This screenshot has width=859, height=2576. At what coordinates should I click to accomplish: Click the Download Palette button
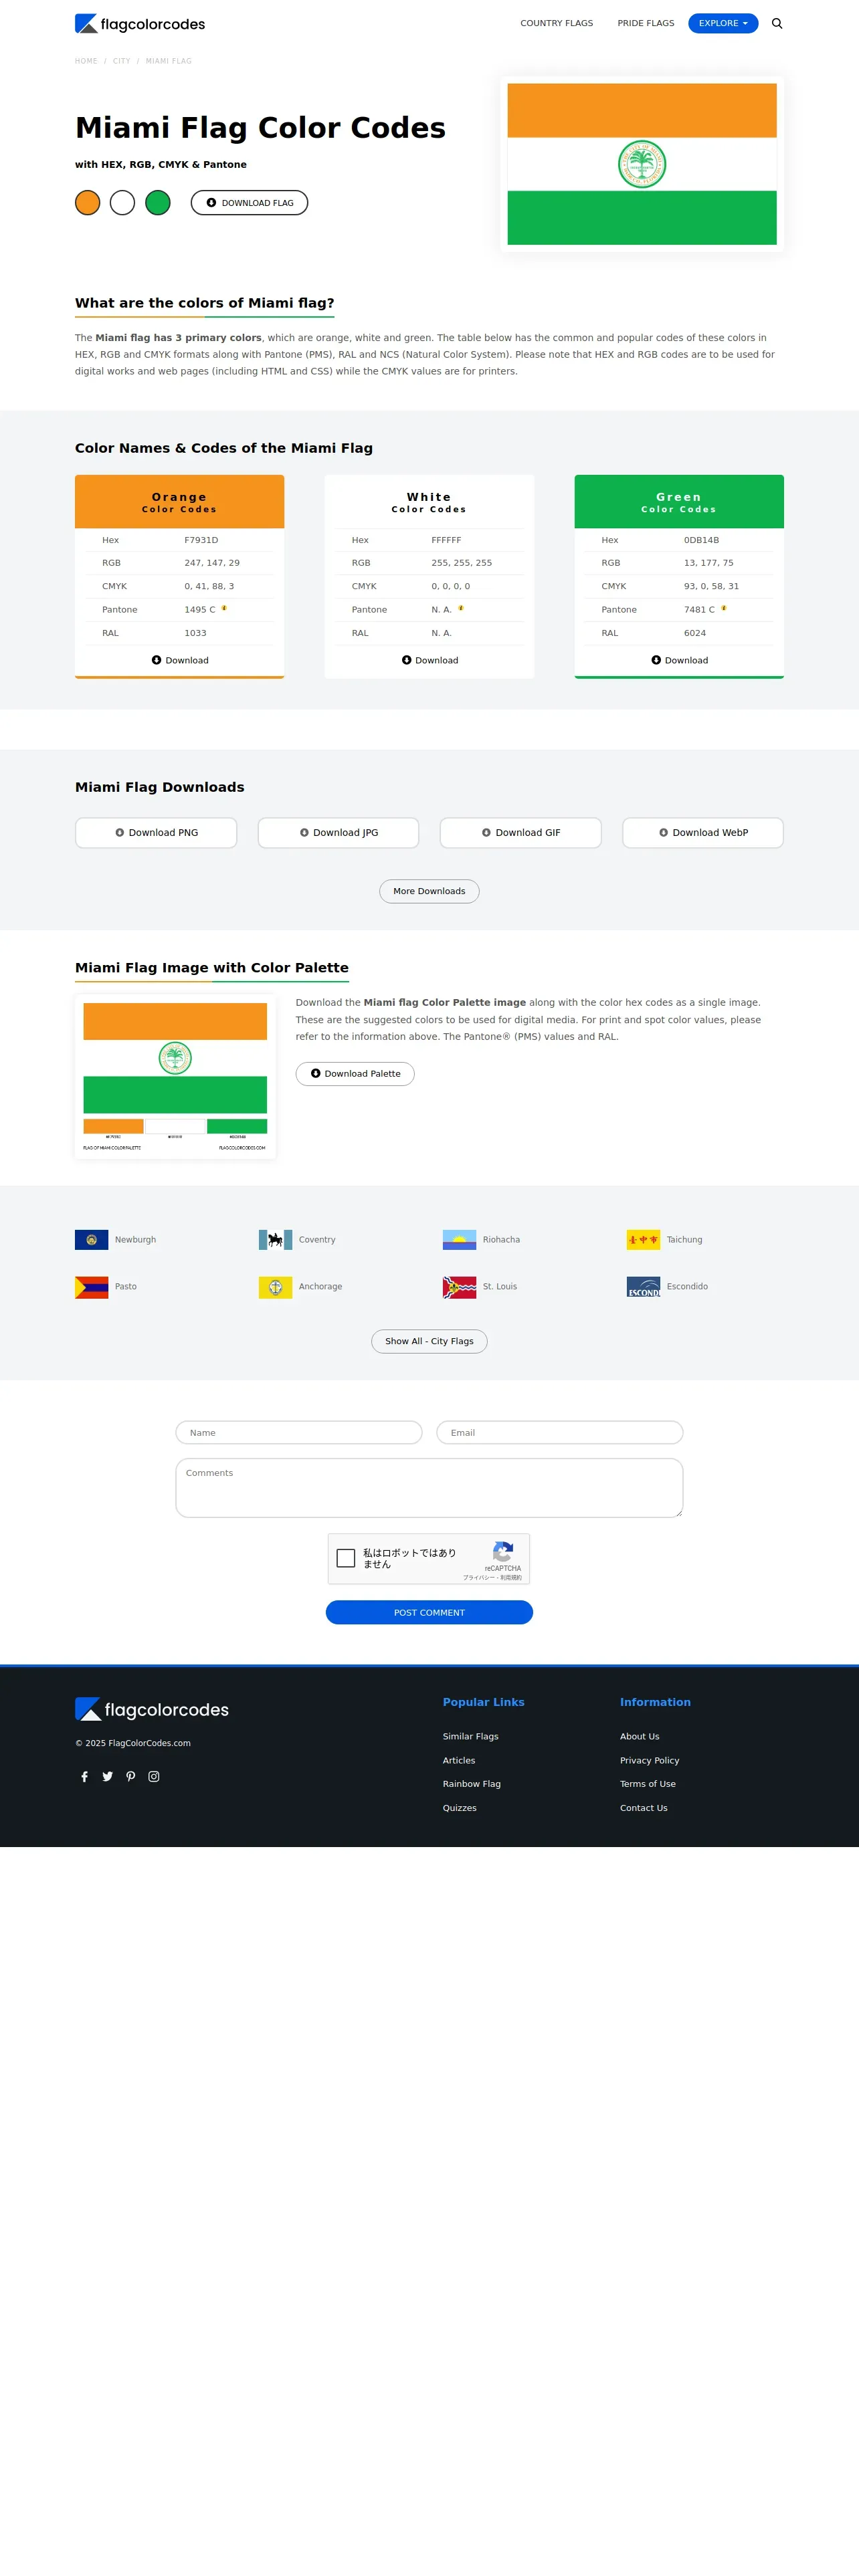point(355,1074)
